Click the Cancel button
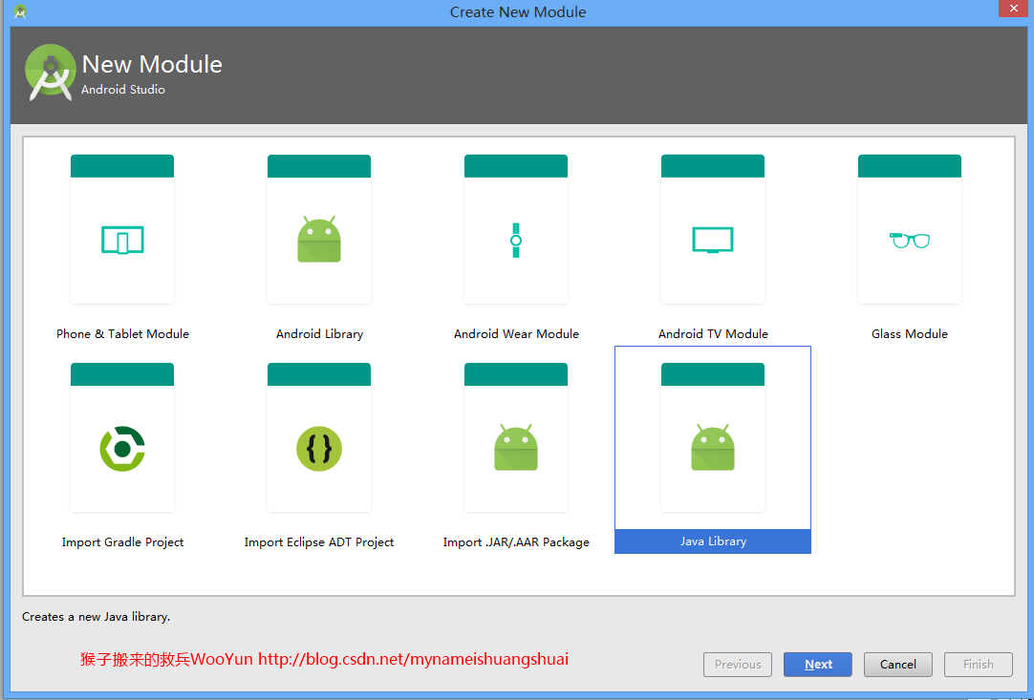Image resolution: width=1034 pixels, height=700 pixels. (x=898, y=665)
